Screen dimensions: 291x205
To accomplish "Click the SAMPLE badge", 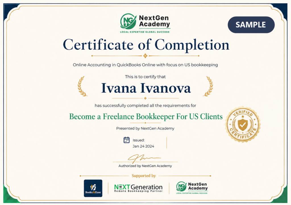I will tap(251, 25).
